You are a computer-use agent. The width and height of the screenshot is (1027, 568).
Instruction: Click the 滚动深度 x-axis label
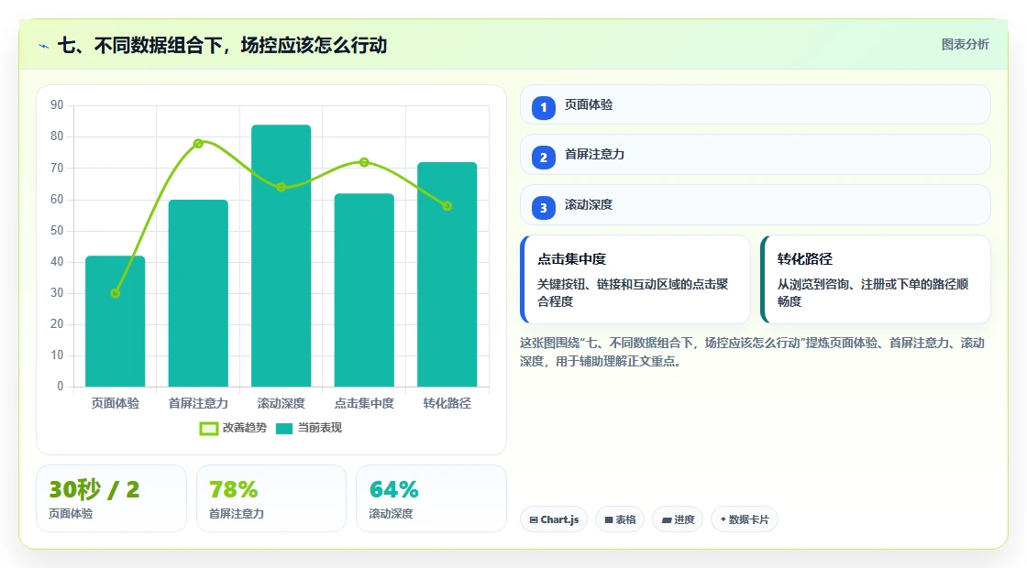[x=281, y=404]
